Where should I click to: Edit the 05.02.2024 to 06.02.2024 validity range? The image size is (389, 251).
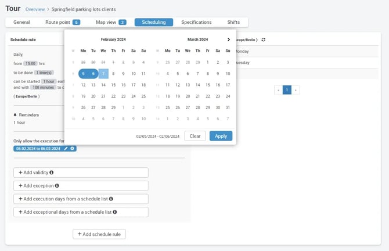tap(66, 149)
